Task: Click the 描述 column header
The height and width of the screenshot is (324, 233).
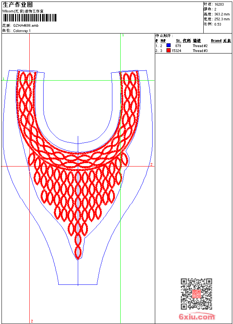Action: coord(197,41)
